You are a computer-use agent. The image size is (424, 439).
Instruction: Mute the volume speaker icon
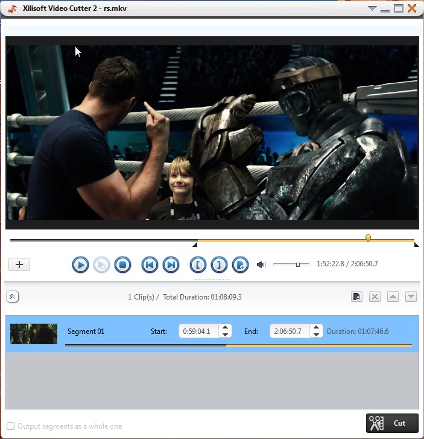pos(261,264)
